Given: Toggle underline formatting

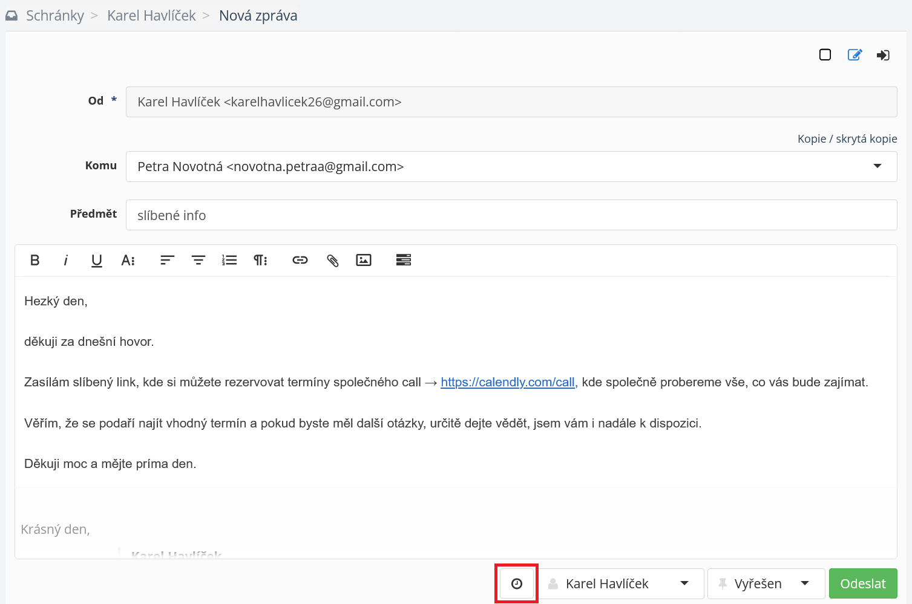Looking at the screenshot, I should [97, 260].
